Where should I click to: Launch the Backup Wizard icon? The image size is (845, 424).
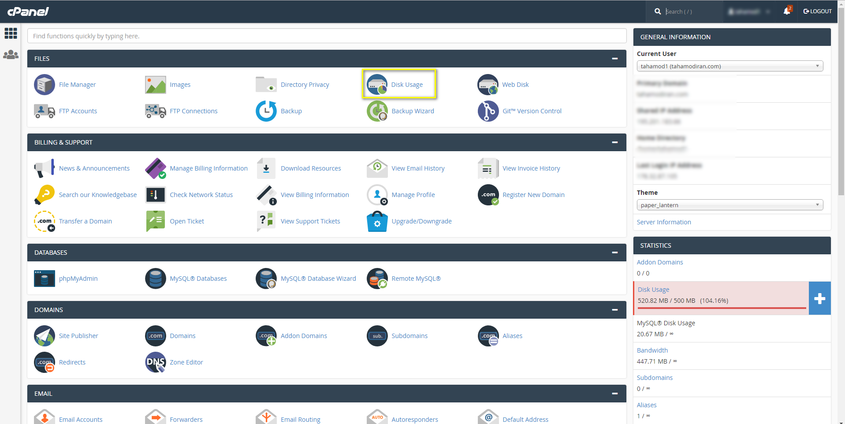377,111
